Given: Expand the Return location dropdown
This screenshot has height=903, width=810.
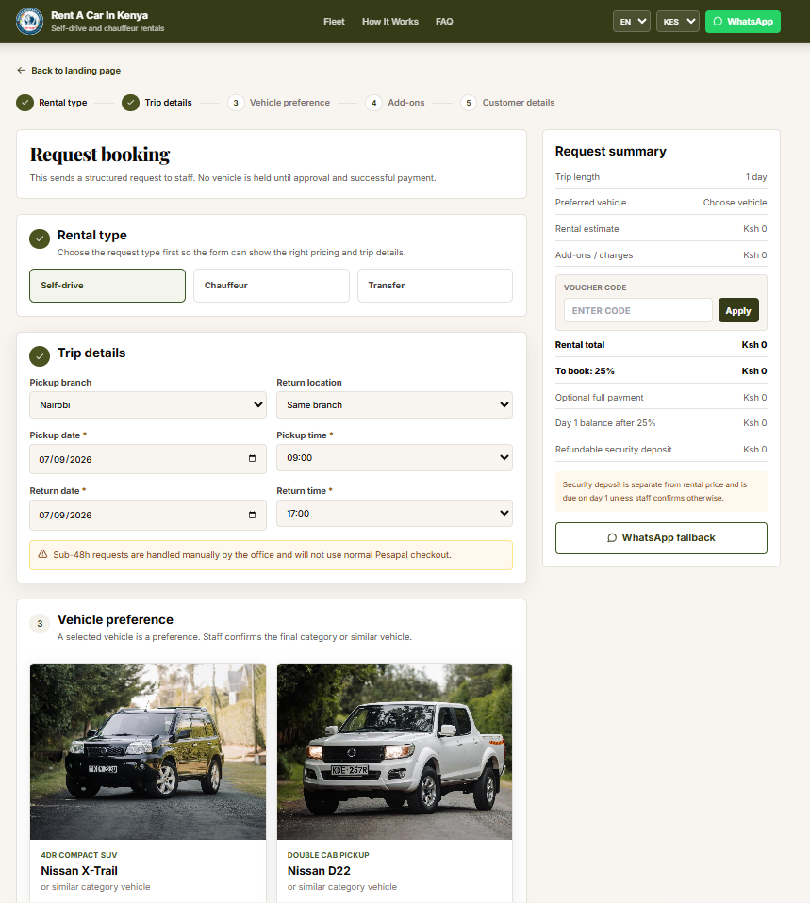Looking at the screenshot, I should pyautogui.click(x=395, y=405).
